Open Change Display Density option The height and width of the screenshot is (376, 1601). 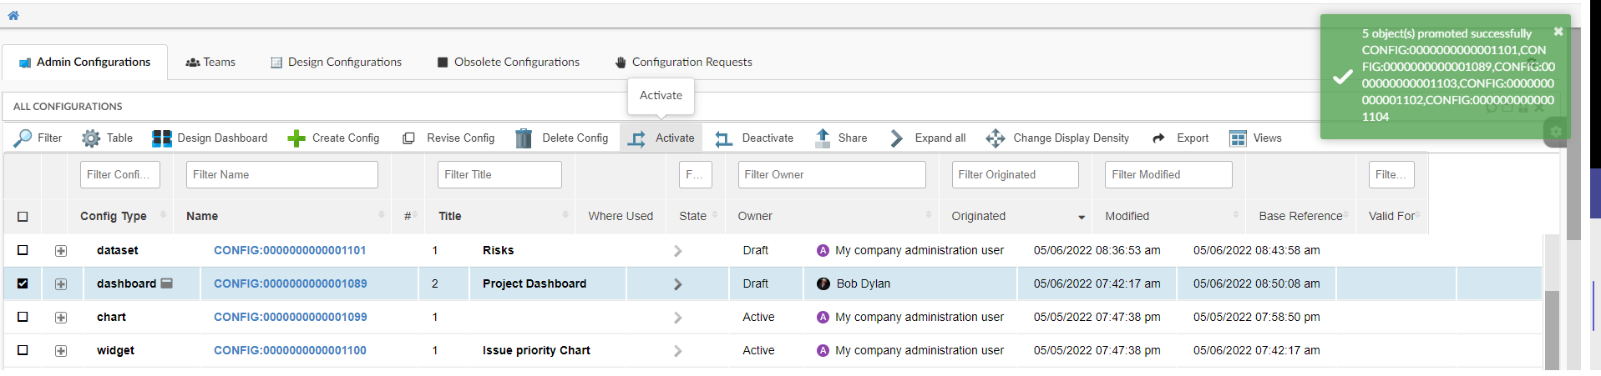click(x=995, y=138)
